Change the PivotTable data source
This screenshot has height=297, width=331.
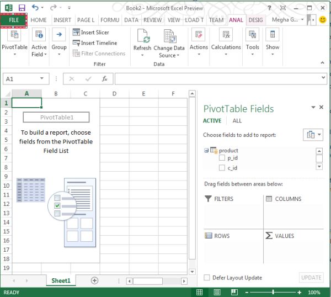[x=169, y=44]
